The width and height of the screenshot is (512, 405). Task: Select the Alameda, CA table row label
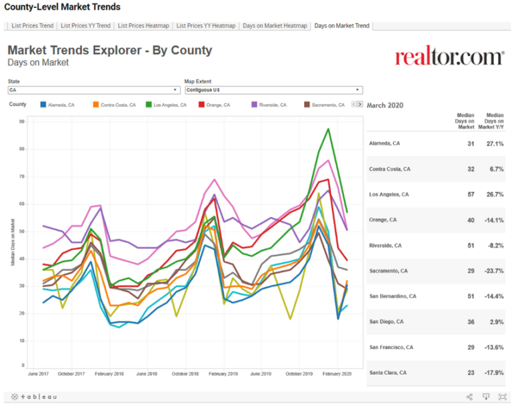click(384, 143)
